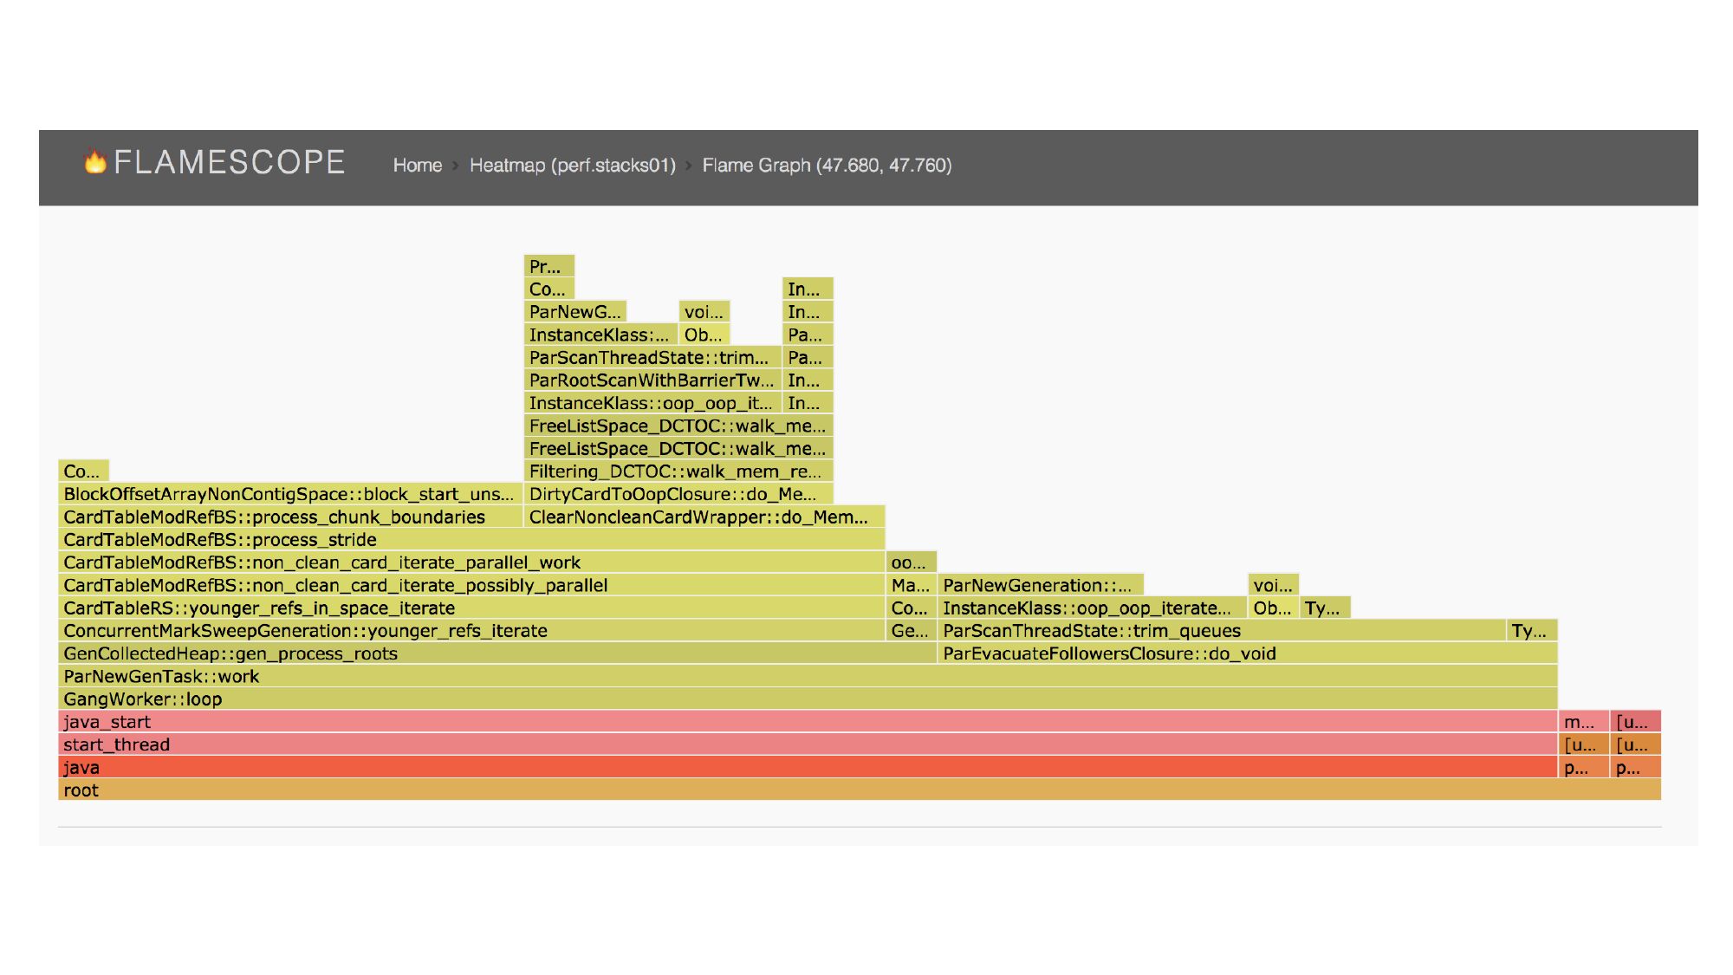Click the java_start frame

point(806,722)
